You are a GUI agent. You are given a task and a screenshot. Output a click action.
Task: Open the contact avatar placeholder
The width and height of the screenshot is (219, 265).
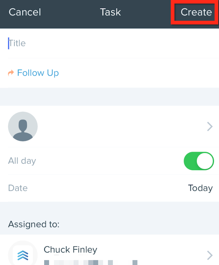click(23, 126)
